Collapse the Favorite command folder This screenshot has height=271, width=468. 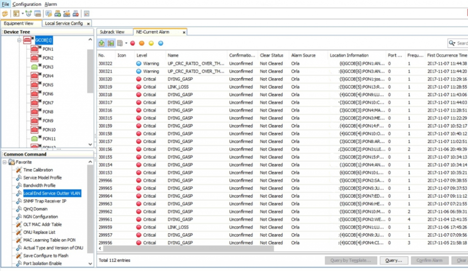(5, 162)
